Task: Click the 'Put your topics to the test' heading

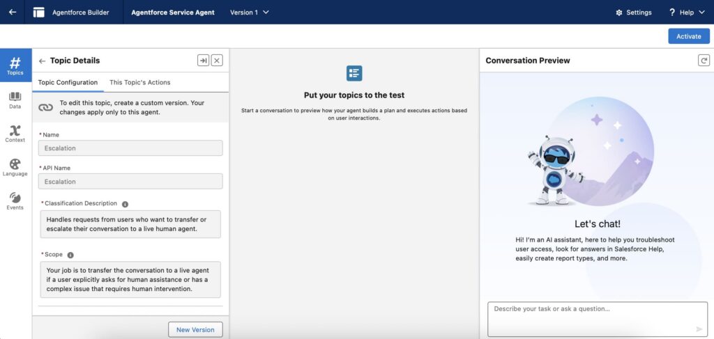Action: coord(354,95)
